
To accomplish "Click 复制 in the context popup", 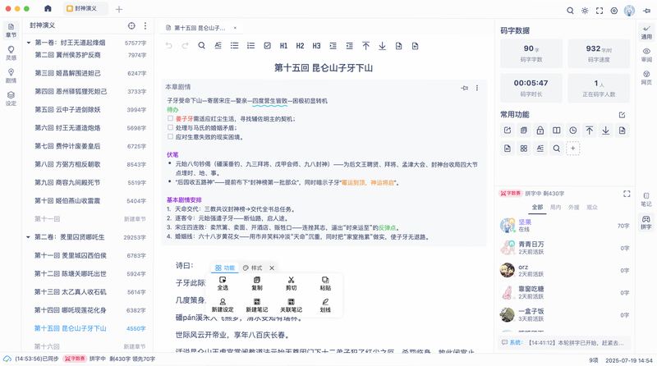I will [257, 283].
